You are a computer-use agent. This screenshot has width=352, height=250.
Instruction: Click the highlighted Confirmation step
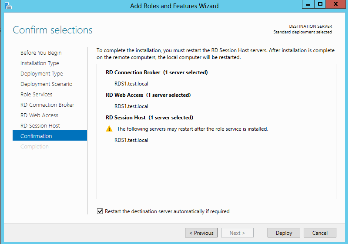coord(50,135)
